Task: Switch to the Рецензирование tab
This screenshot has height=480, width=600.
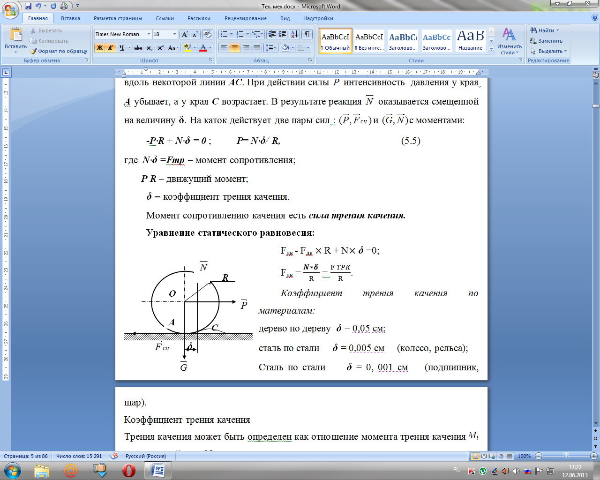Action: [x=246, y=18]
